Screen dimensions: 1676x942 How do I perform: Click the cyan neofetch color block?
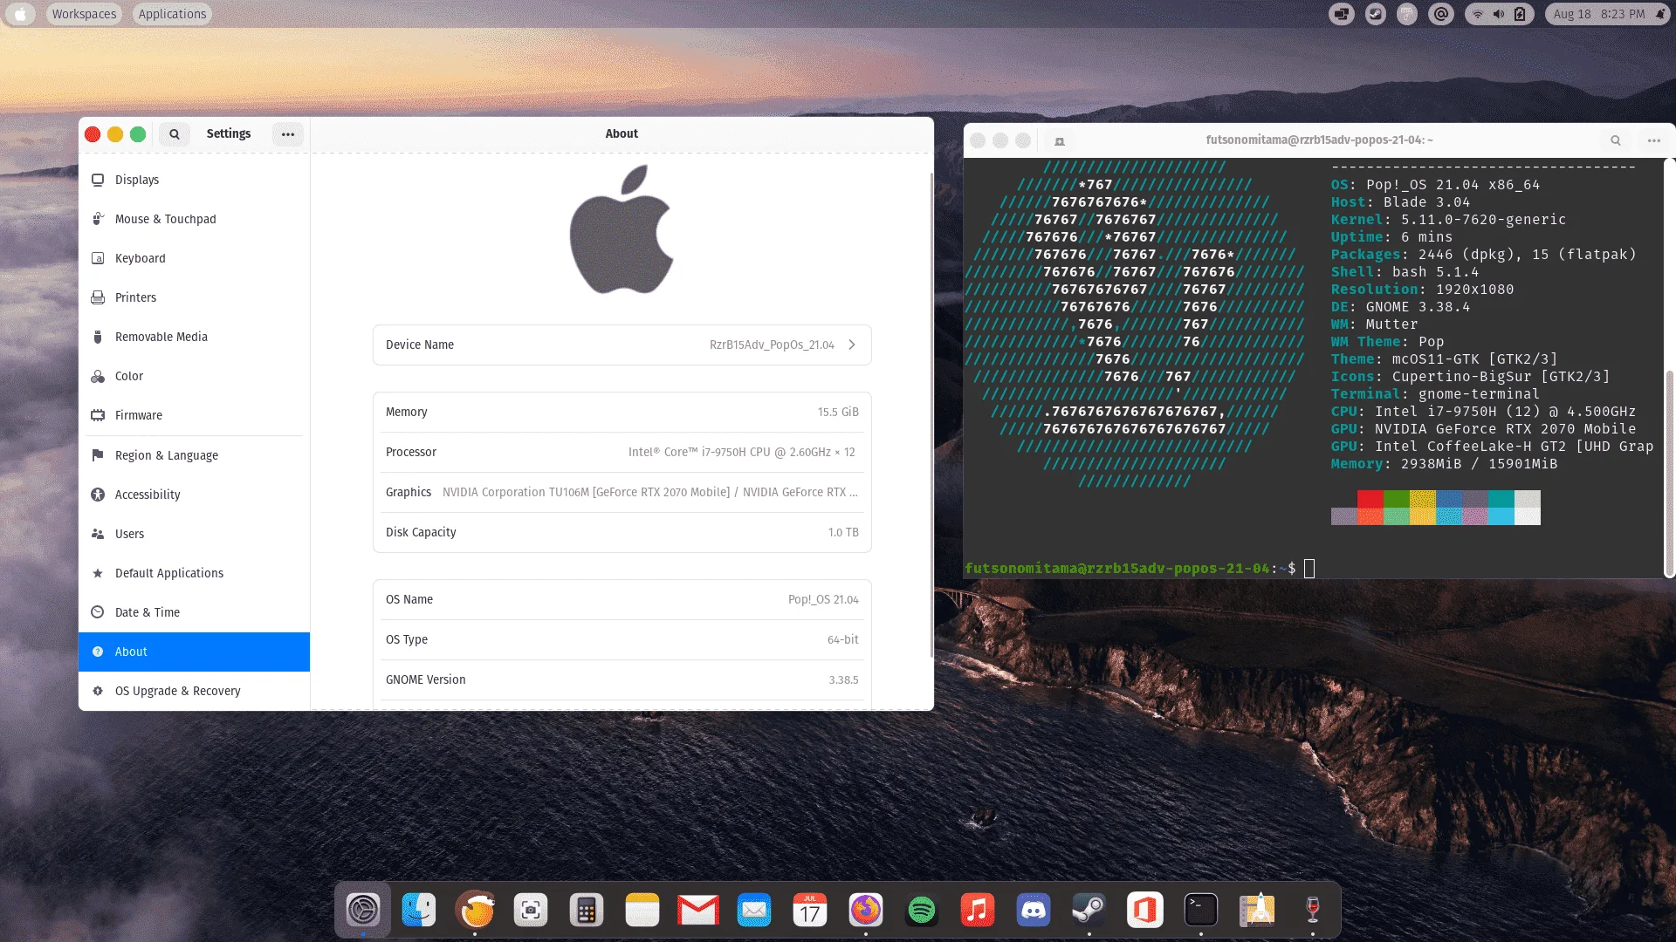tap(1501, 499)
